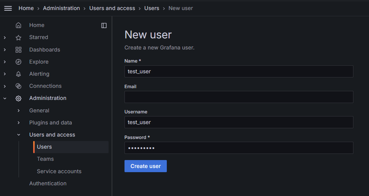Click the Dashboards grid icon

point(18,50)
